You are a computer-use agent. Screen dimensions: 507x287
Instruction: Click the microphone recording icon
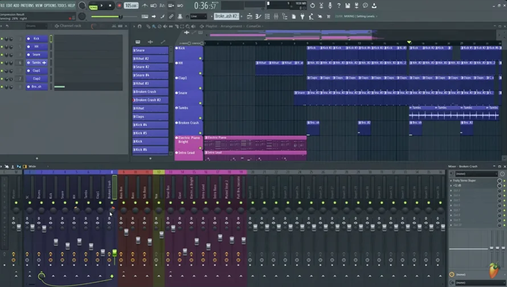tap(330, 5)
